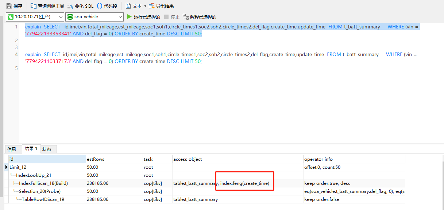Open the Query Builder tool (查询创建工具)
The height and width of the screenshot is (210, 444).
click(47, 6)
